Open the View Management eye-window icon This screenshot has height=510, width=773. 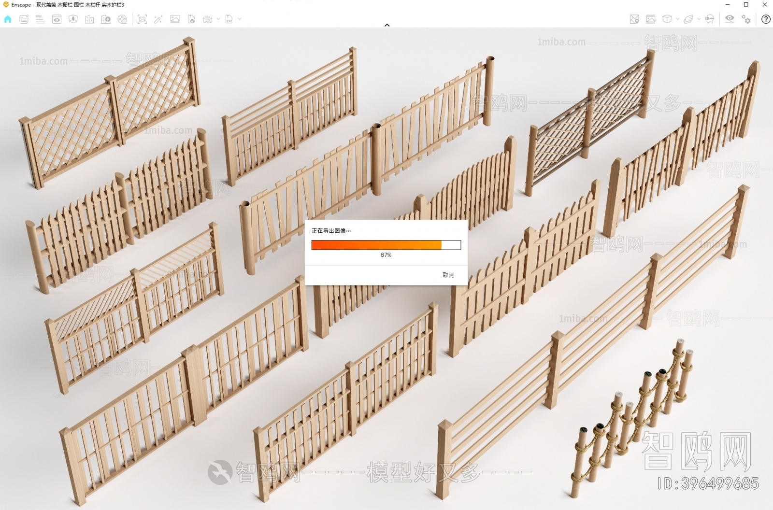[x=57, y=19]
